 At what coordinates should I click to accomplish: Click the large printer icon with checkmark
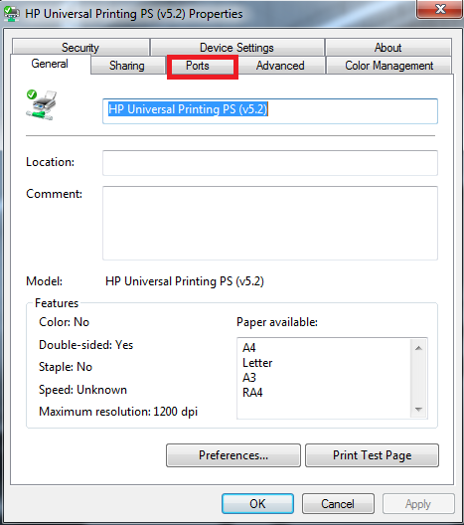tap(41, 105)
